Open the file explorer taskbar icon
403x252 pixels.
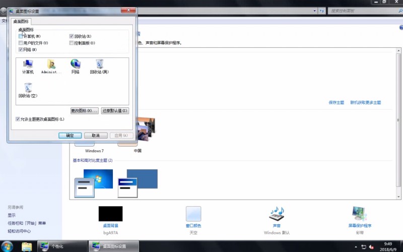27,246
